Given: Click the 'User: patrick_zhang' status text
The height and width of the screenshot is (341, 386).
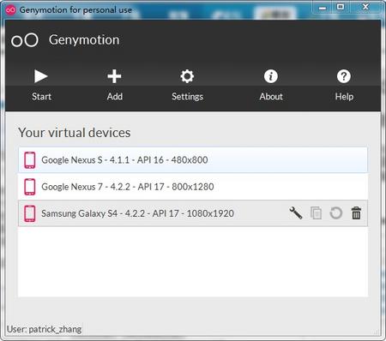Looking at the screenshot, I should [44, 329].
